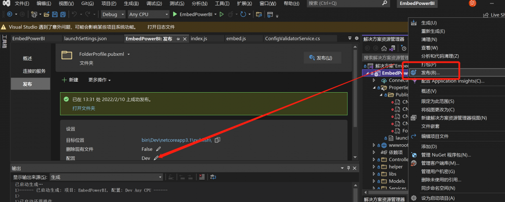Collapse the Properties node in Solution Explorer
The height and width of the screenshot is (202, 505).
pyautogui.click(x=374, y=88)
